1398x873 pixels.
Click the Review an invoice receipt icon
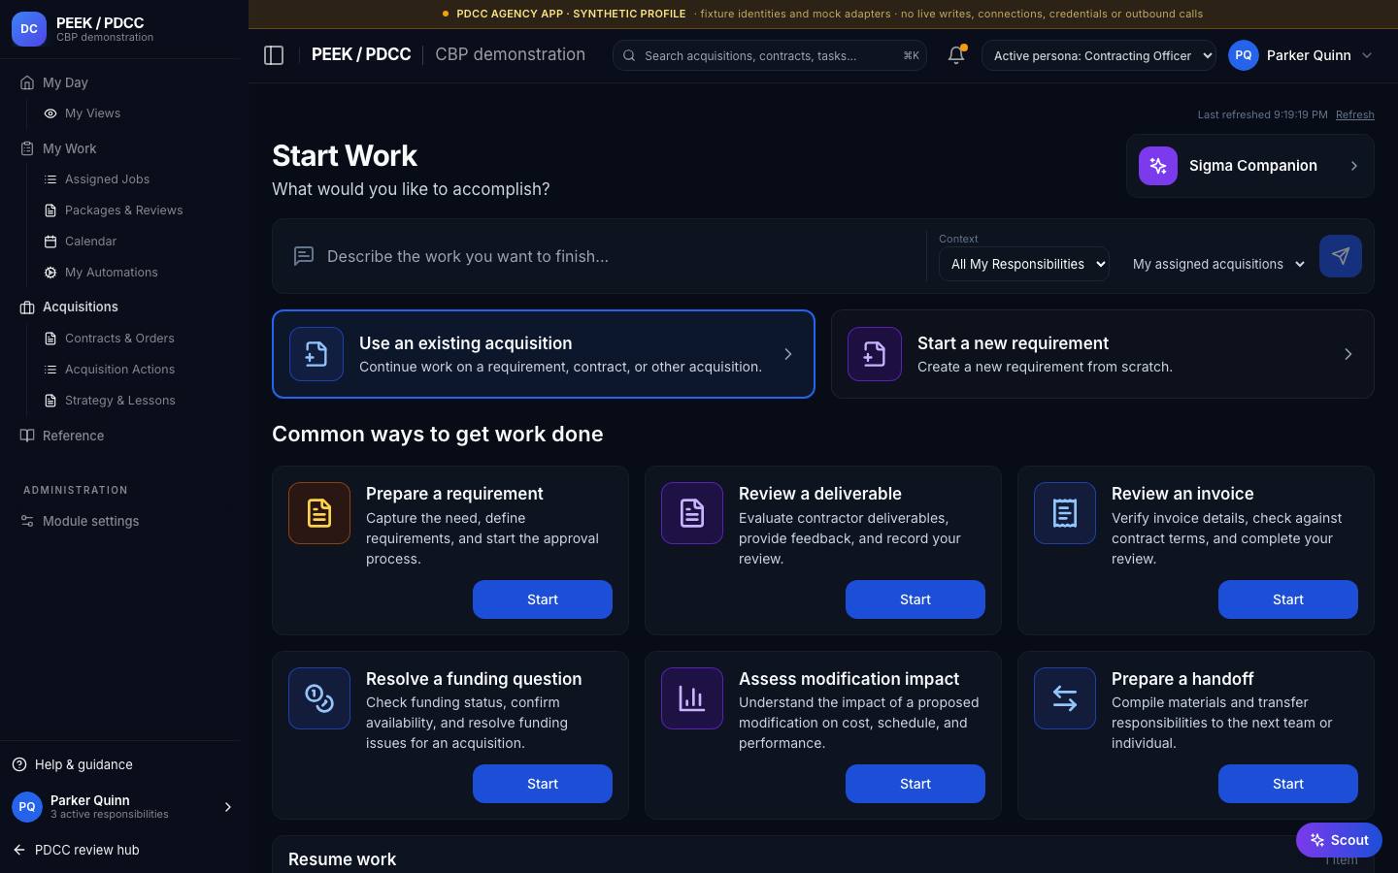click(x=1065, y=513)
